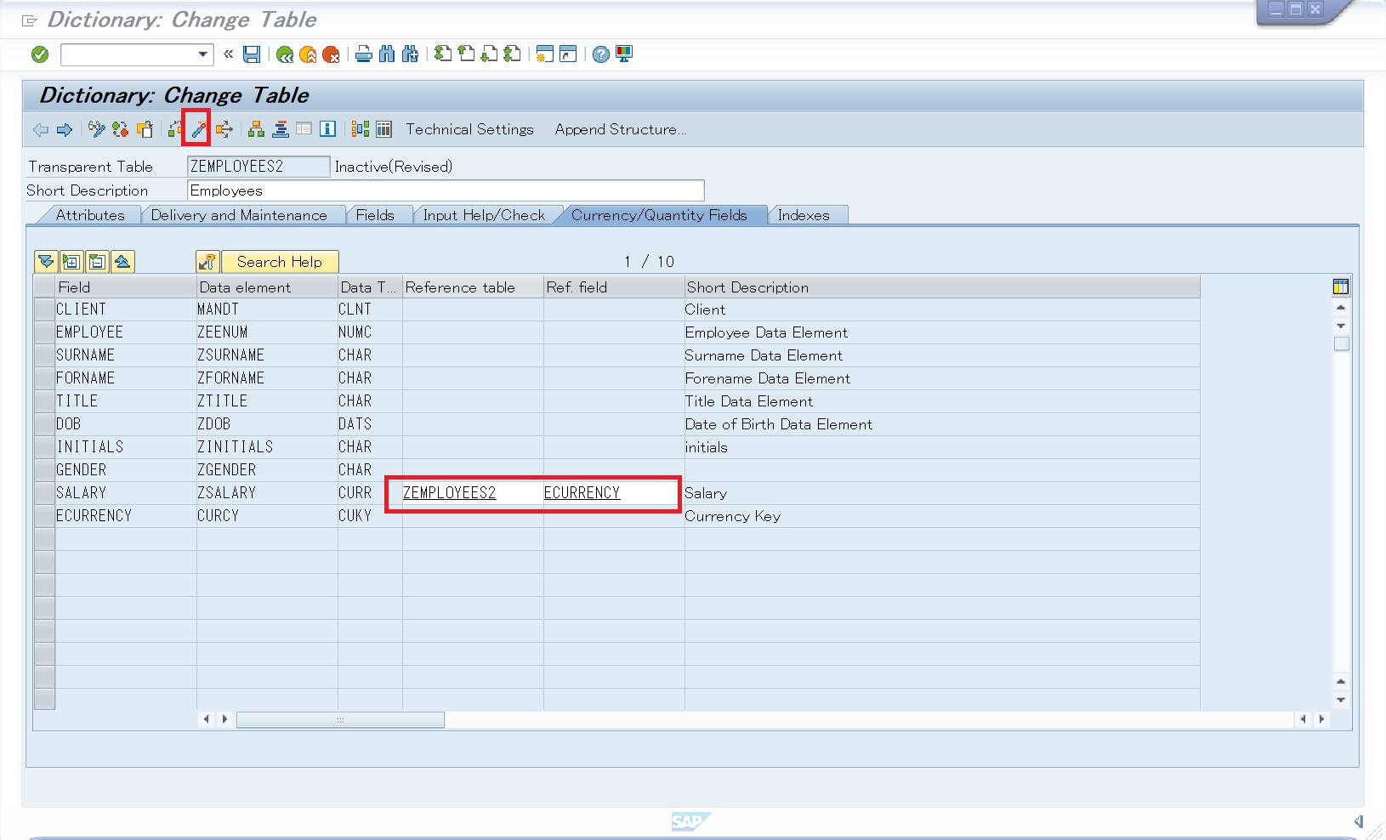Click the Search Help button
Screen dimensions: 1386x840
coord(280,262)
